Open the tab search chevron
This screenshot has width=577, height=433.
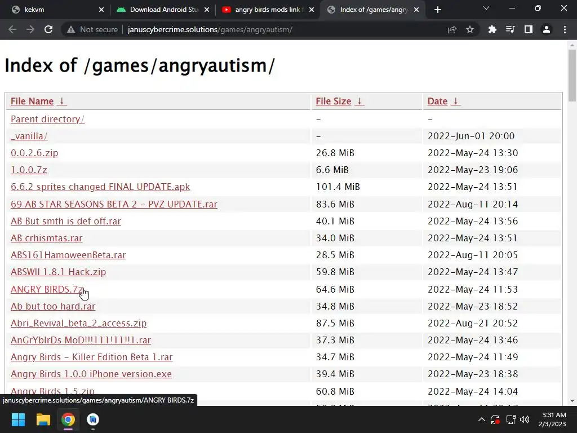pyautogui.click(x=486, y=8)
